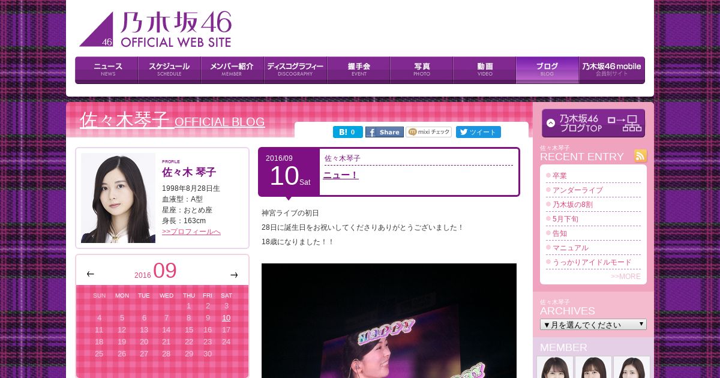
Task: Click the Hatena B! bookmark button
Action: (x=348, y=132)
